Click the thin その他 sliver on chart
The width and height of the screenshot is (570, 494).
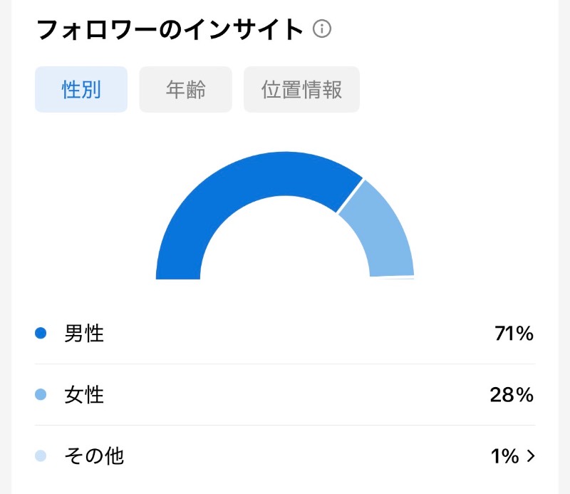point(396,278)
